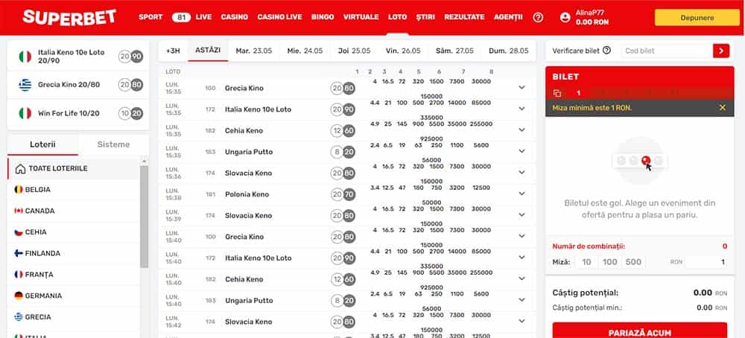Click the copy ticket icon in Bilet header
The width and height of the screenshot is (745, 338).
(557, 94)
